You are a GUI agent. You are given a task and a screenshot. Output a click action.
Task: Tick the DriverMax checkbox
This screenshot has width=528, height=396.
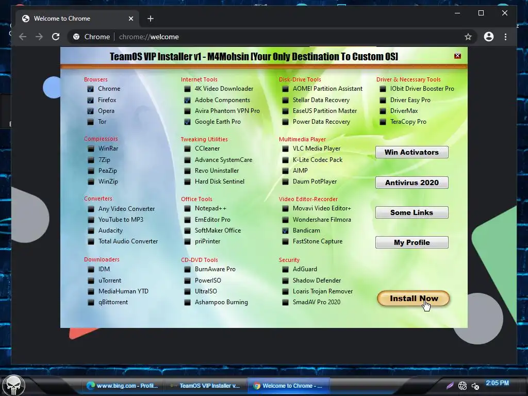point(383,111)
